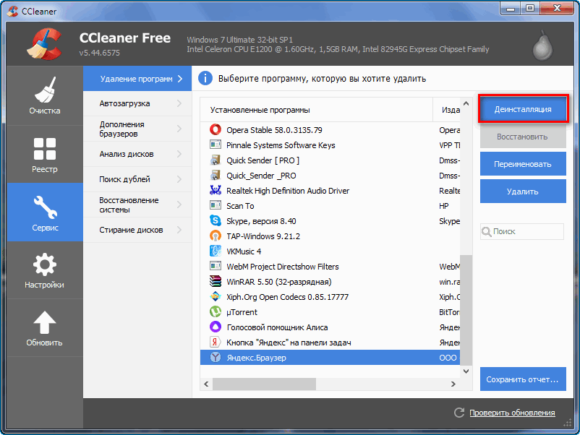The width and height of the screenshot is (580, 435).
Task: Open the Удаление программ tab
Action: [137, 78]
